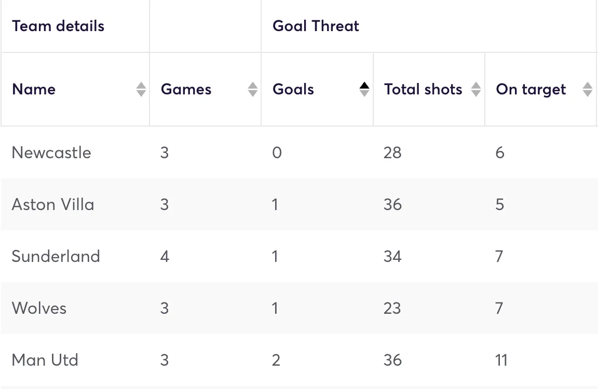Screen dimensions: 598x389
Task: Click Sunderland's games value 4
Action: click(165, 256)
